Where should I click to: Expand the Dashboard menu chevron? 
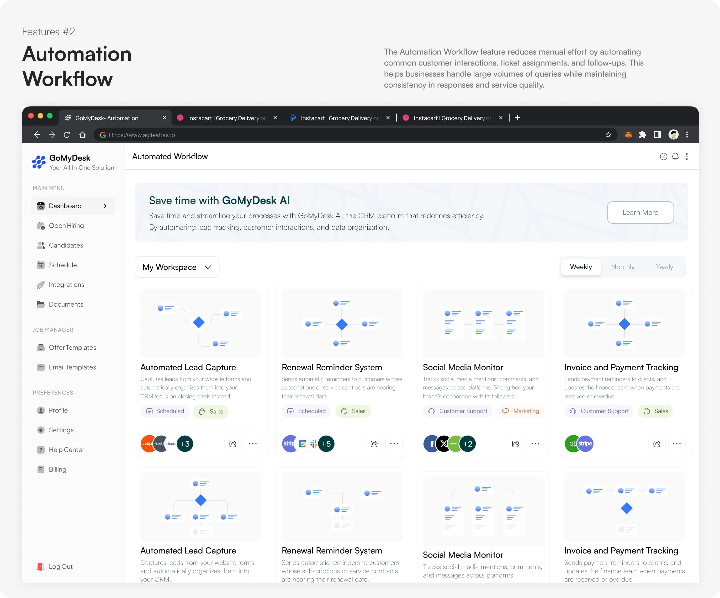pos(105,206)
